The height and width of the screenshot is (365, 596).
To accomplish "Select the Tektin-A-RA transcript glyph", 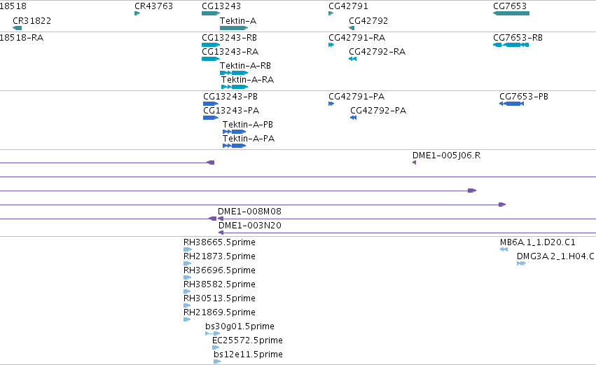I will coord(235,87).
